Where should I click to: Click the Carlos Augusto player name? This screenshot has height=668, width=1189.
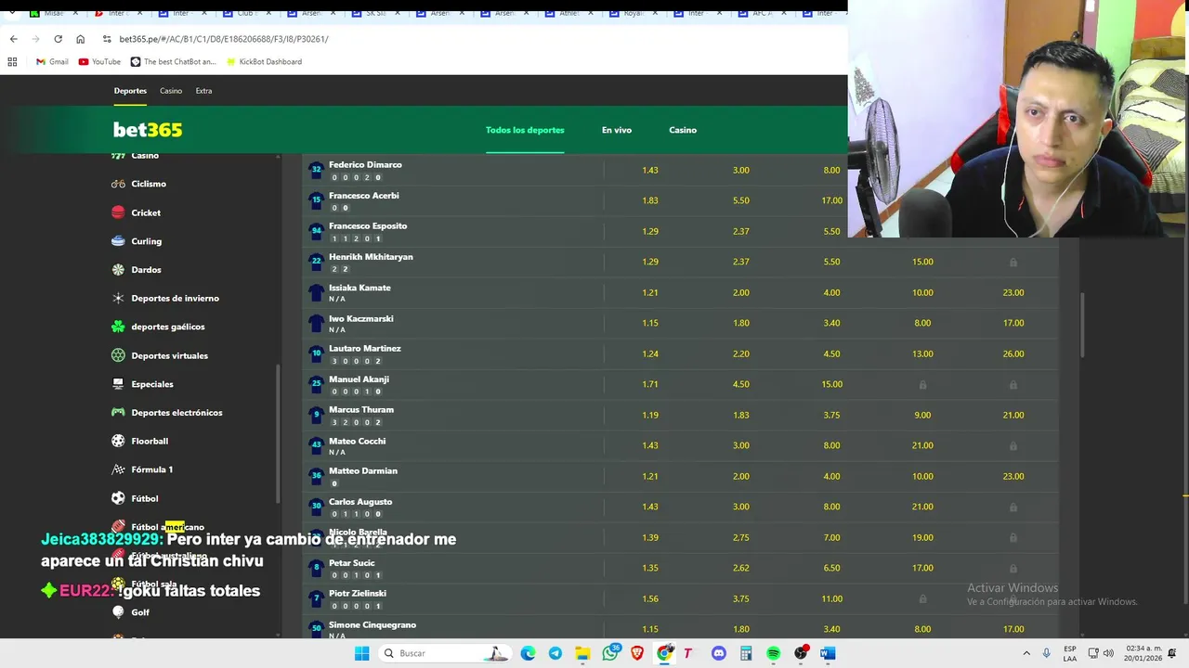[360, 502]
